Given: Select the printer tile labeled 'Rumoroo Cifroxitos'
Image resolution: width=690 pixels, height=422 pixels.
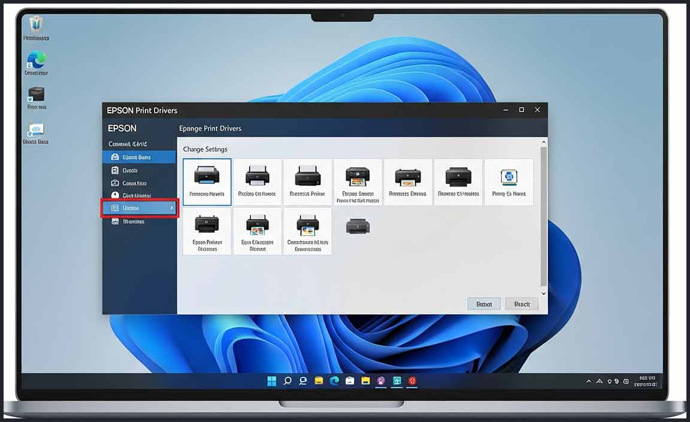Looking at the screenshot, I should [x=458, y=182].
